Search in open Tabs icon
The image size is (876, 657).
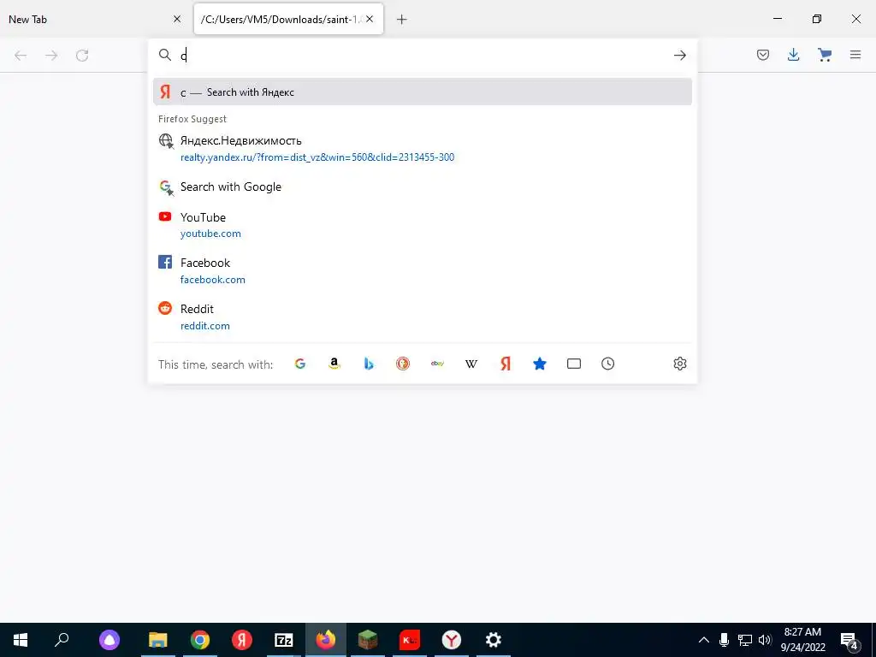pyautogui.click(x=574, y=364)
